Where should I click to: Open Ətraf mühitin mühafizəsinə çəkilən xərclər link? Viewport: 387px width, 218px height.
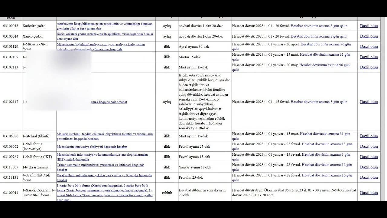pyautogui.click(x=104, y=177)
